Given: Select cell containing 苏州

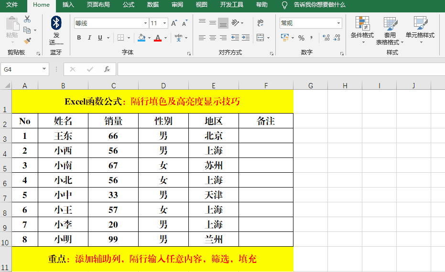Looking at the screenshot, I should (x=214, y=166).
